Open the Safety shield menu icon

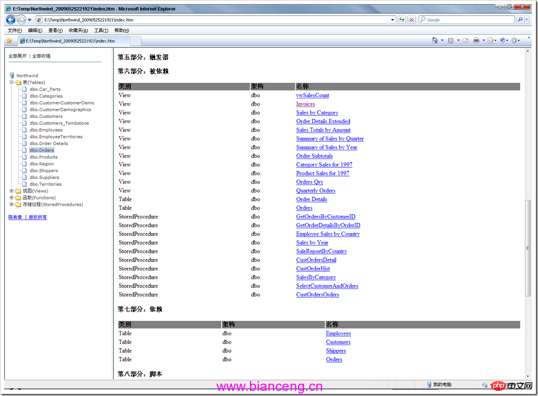pyautogui.click(x=503, y=41)
